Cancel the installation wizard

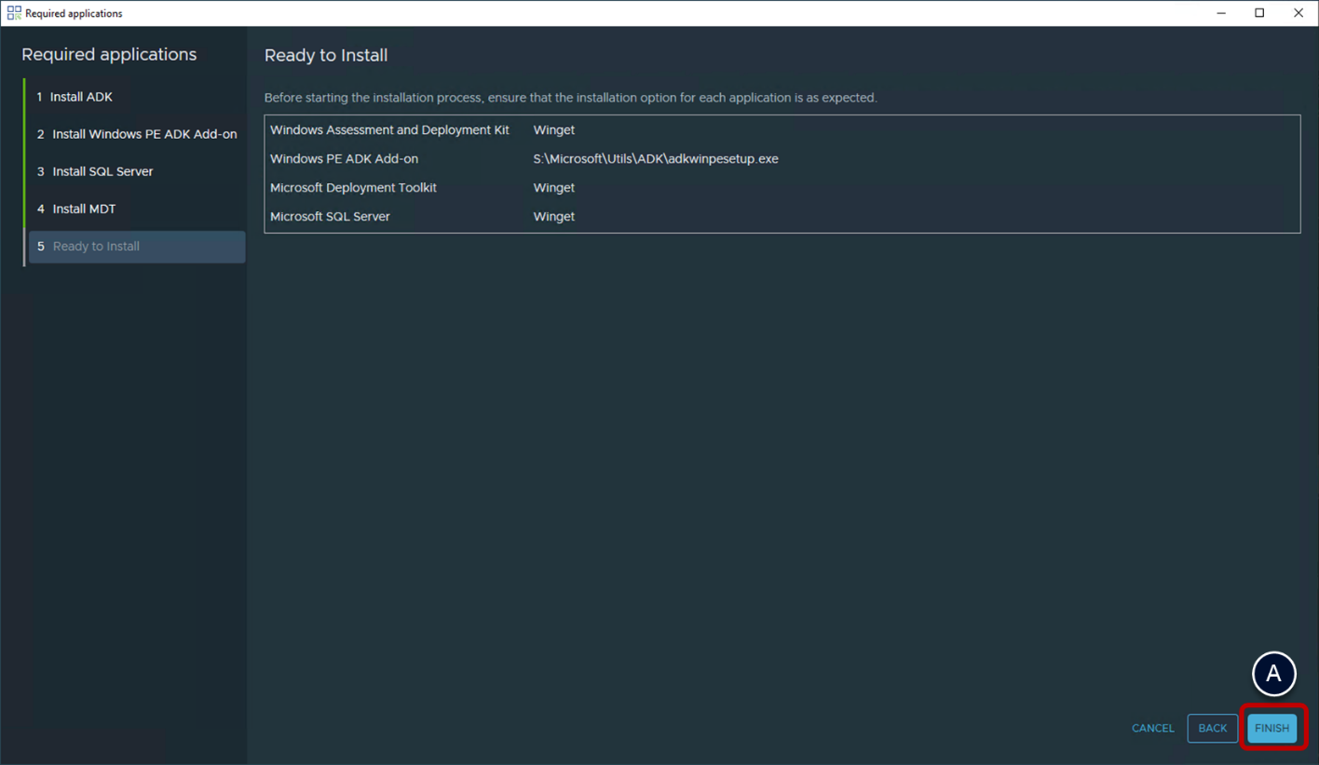(1152, 728)
